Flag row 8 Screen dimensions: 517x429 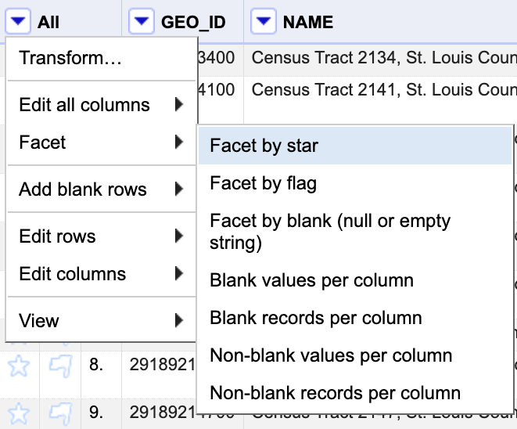pyautogui.click(x=60, y=364)
